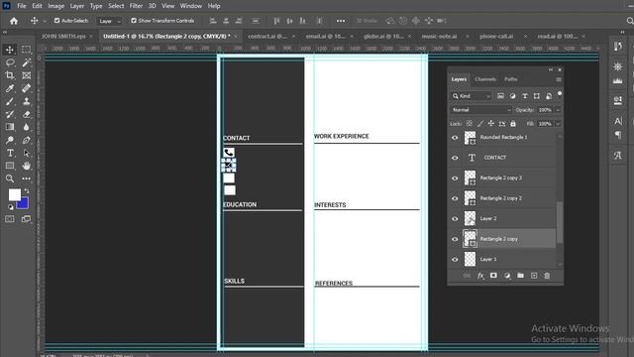Click the foreground color swatch
The width and height of the screenshot is (634, 357).
click(x=14, y=194)
